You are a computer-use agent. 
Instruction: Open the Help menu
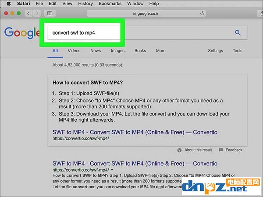[154, 4]
